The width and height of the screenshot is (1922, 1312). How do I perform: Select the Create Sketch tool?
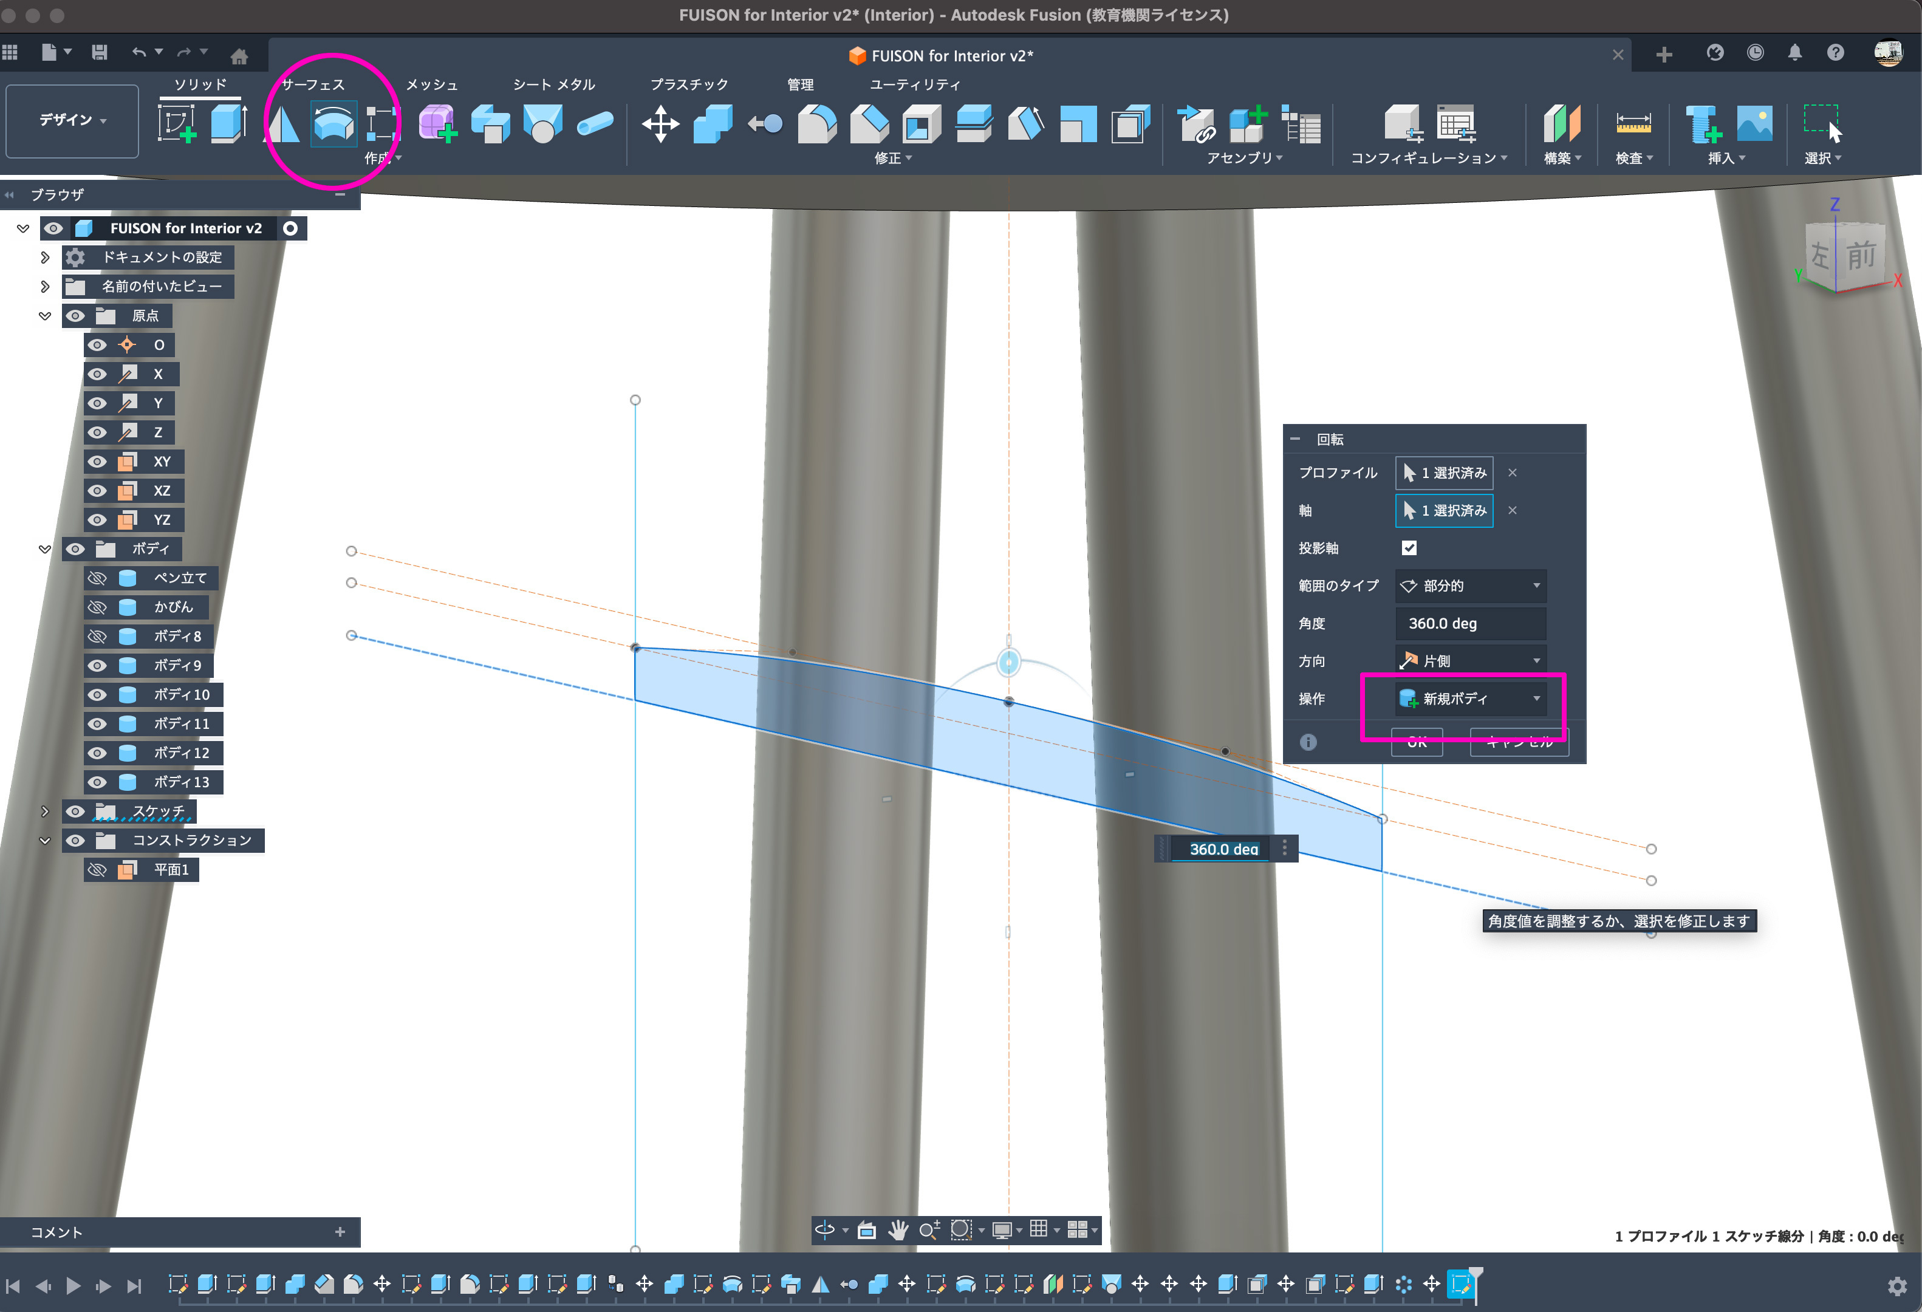pyautogui.click(x=177, y=124)
